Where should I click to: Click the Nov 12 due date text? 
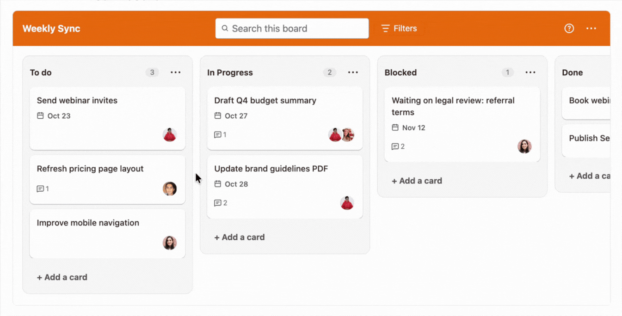[x=413, y=128]
